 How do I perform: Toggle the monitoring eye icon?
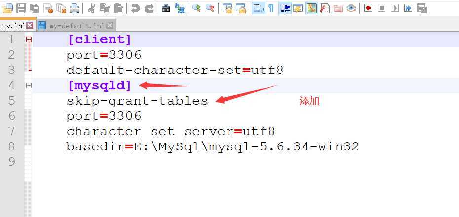[351, 8]
